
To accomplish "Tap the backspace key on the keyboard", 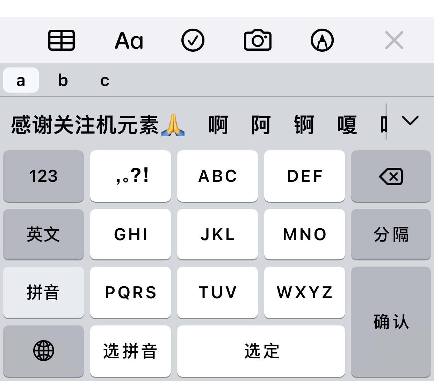I will pyautogui.click(x=391, y=176).
